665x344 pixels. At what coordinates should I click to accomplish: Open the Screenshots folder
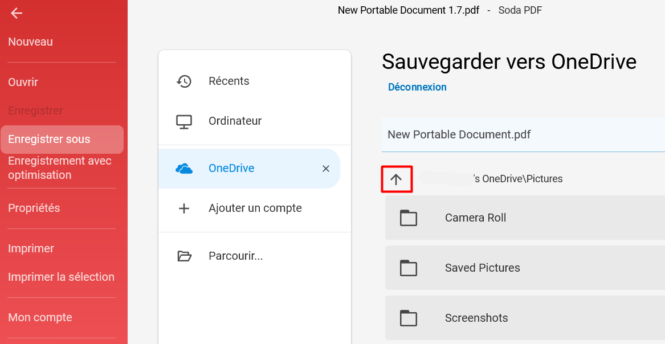pos(525,318)
